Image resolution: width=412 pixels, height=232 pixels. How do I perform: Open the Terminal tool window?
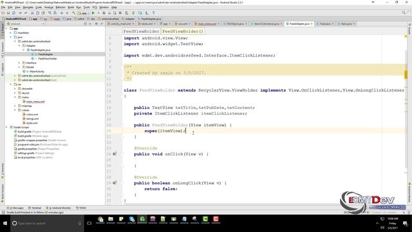click(x=34, y=208)
